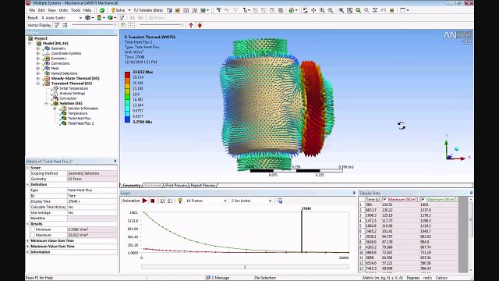Image resolution: width=499 pixels, height=281 pixels.
Task: Select the Pan view tool icon
Action: 313,10
